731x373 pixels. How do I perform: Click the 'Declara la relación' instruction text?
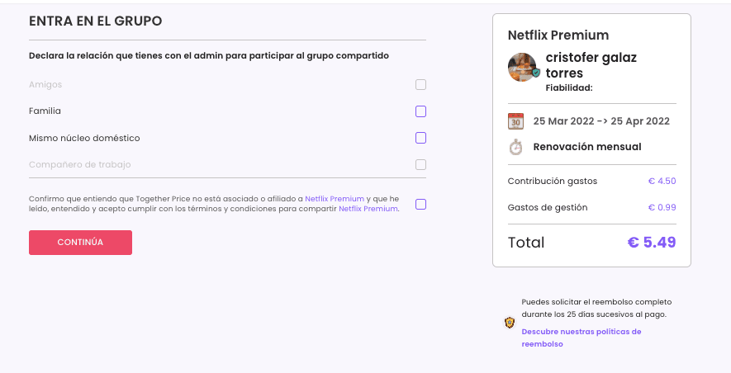(x=209, y=55)
